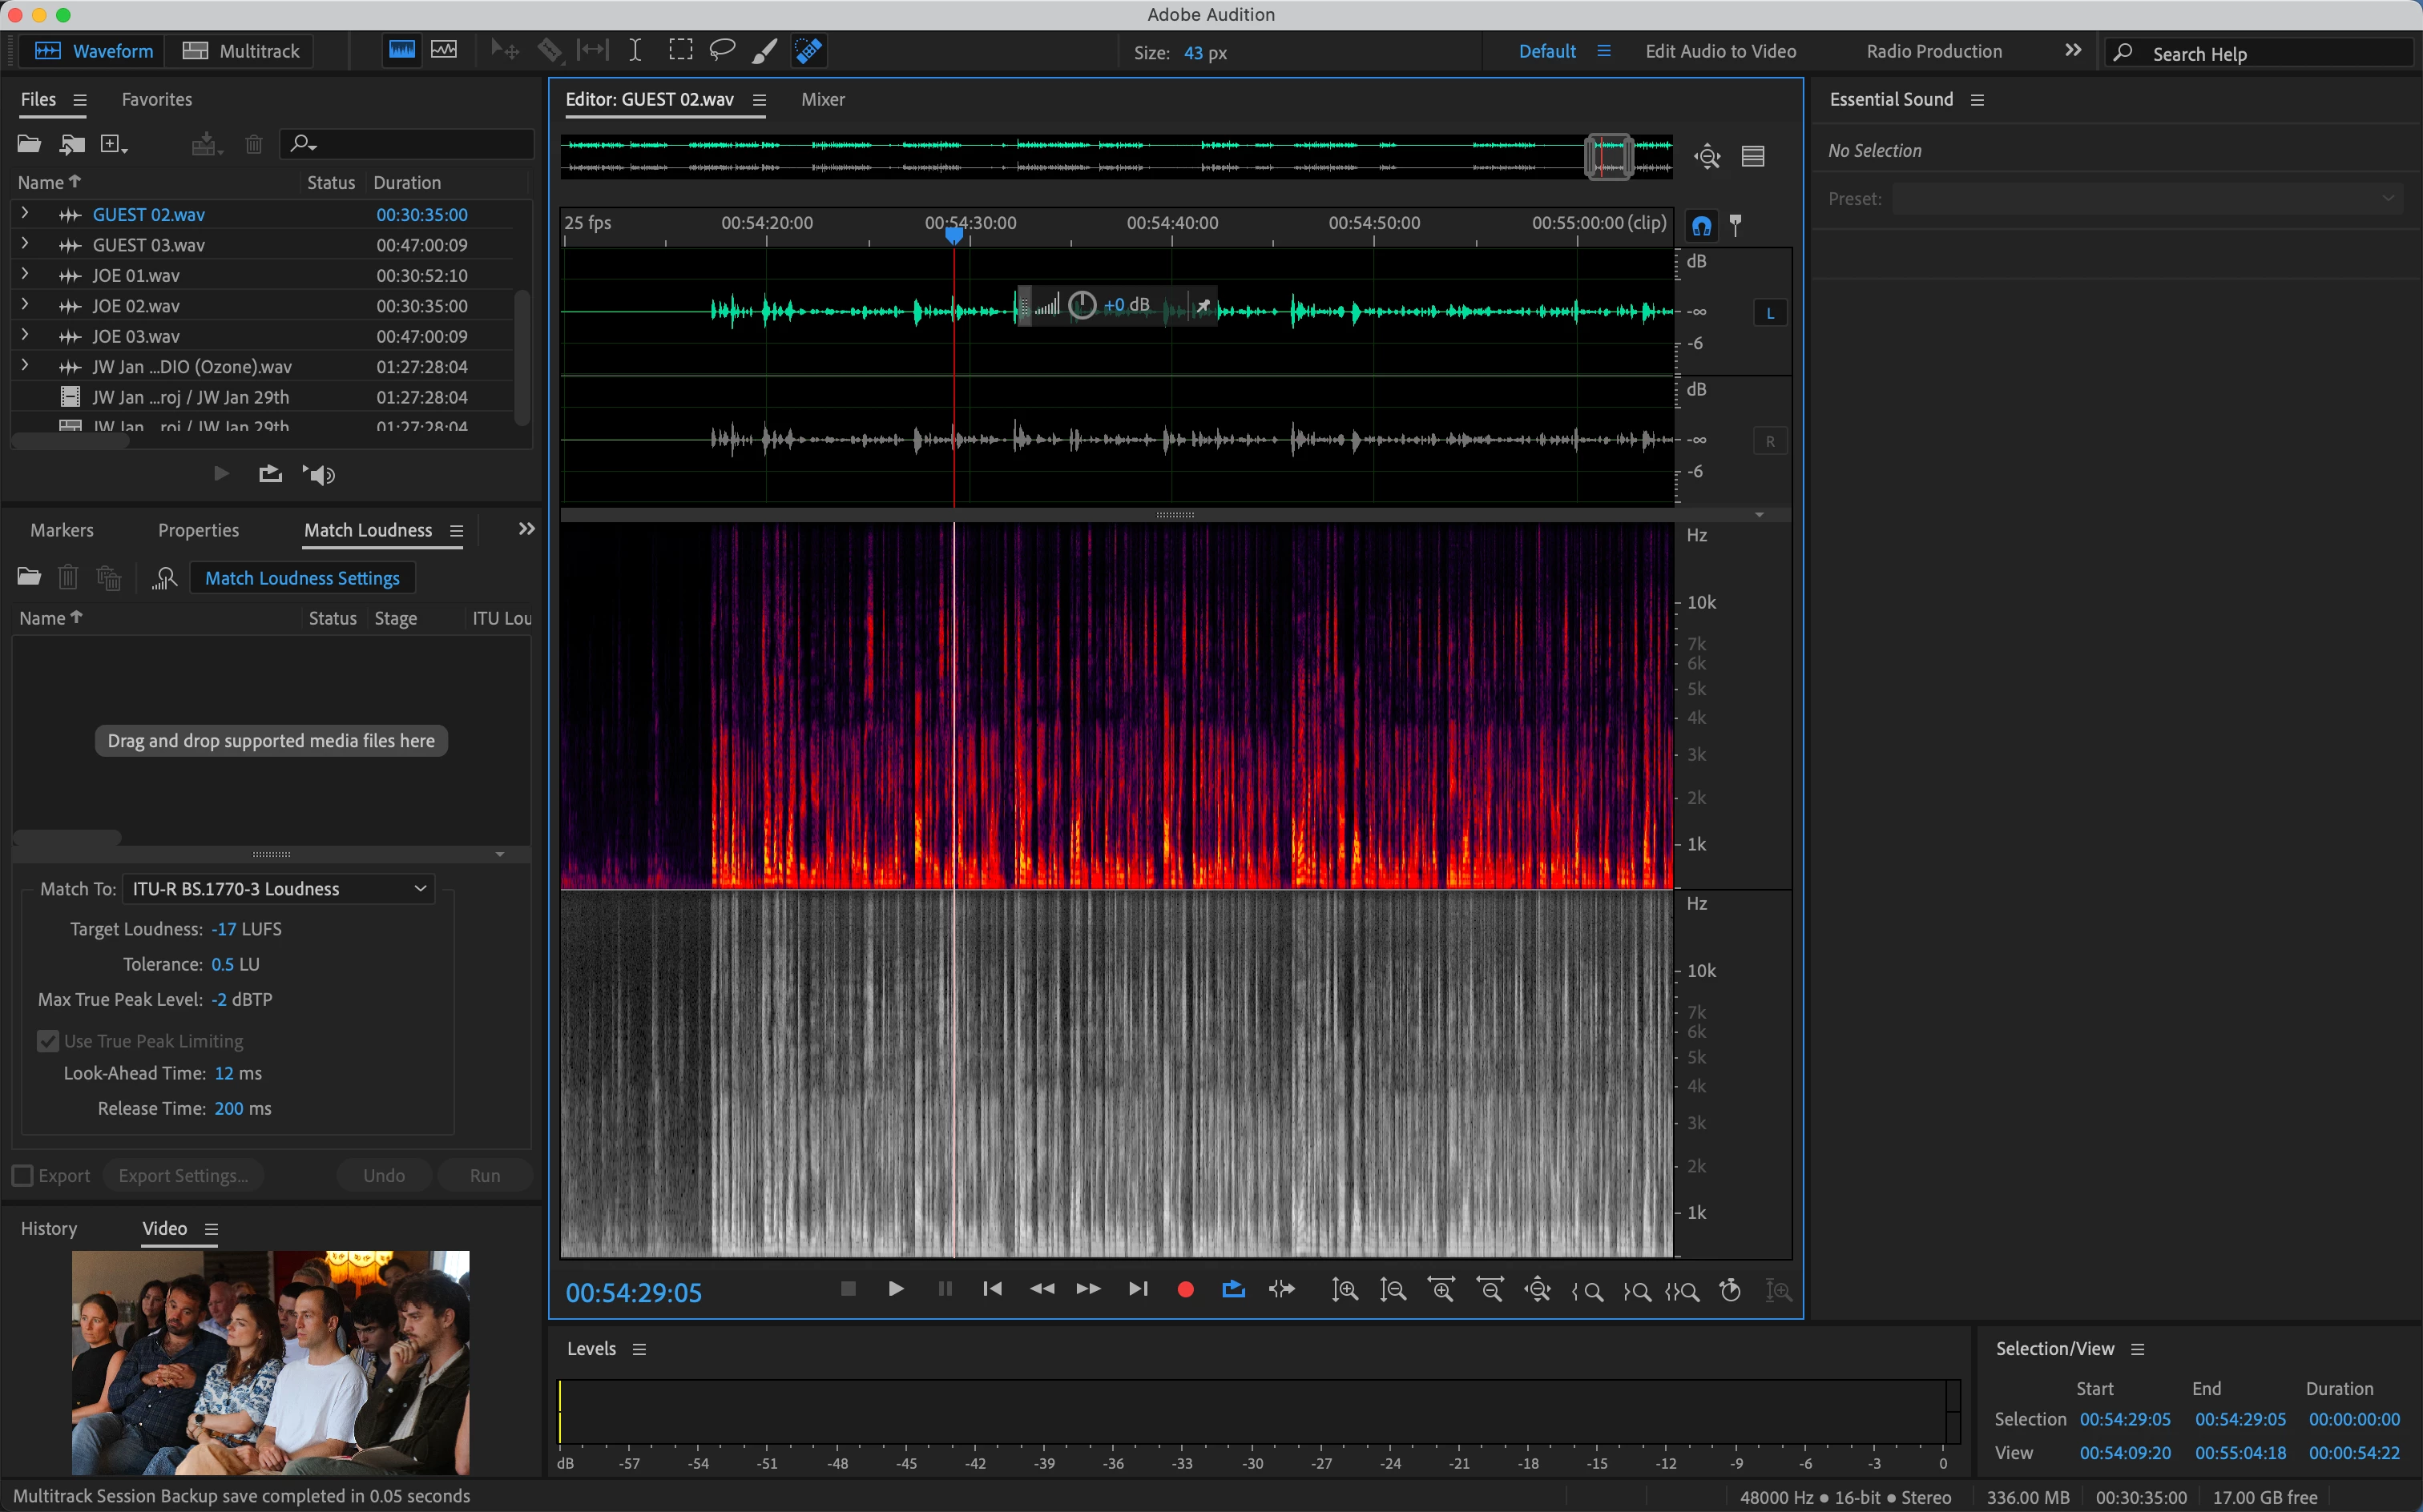Screen dimensions: 2423x1512
Task: Show the Spectral Frequency Display
Action: [x=402, y=51]
